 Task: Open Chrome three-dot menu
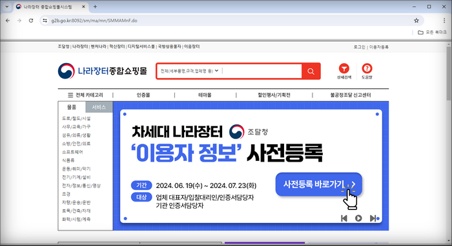444,21
